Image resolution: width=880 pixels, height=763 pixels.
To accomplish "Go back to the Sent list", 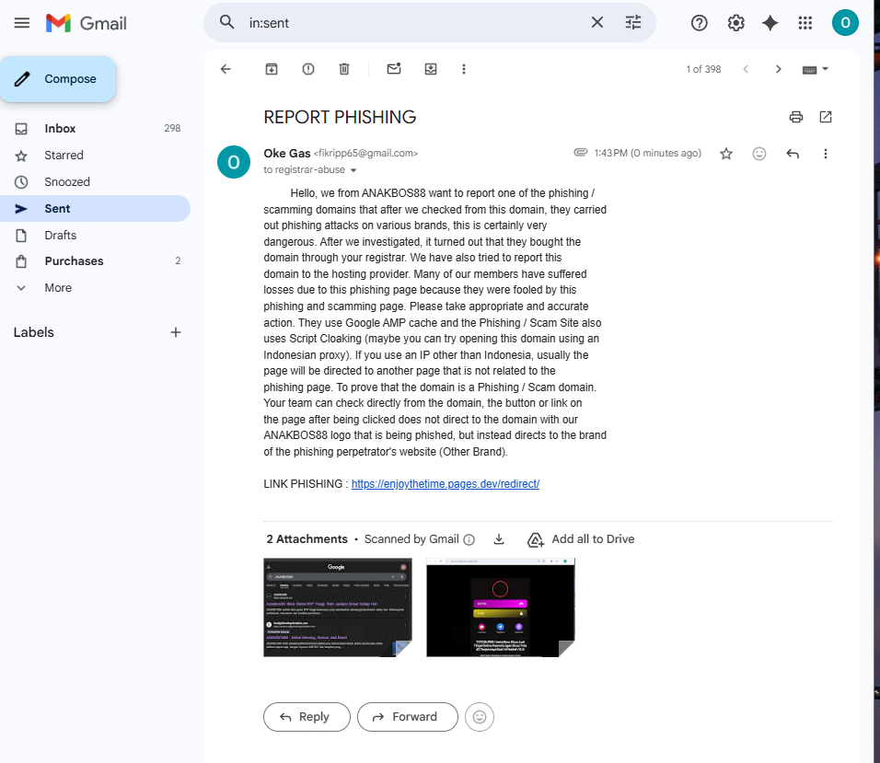I will click(226, 69).
